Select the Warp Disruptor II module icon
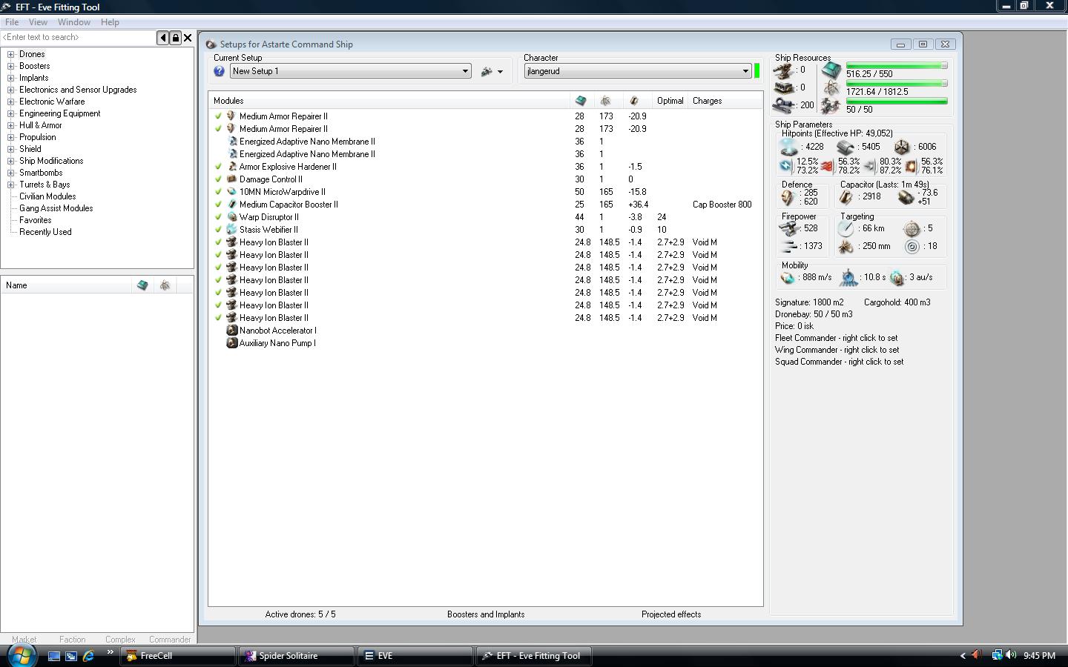 pyautogui.click(x=231, y=217)
